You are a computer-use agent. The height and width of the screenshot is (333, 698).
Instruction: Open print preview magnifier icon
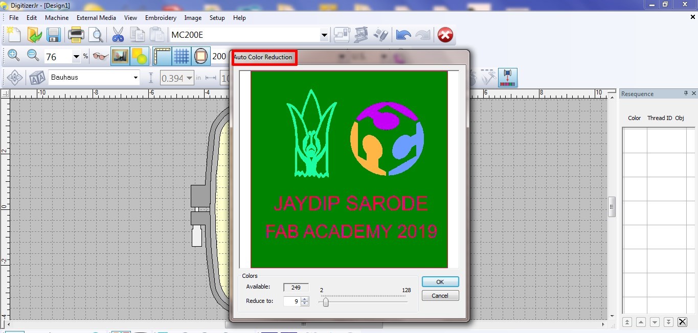[96, 35]
